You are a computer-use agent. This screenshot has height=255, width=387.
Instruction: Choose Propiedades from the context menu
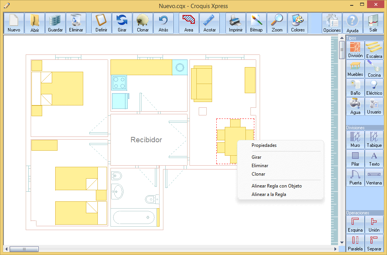[x=264, y=145]
